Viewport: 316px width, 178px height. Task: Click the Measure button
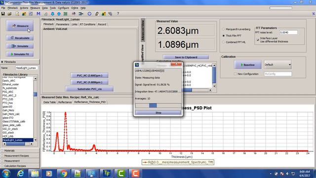tap(20, 26)
